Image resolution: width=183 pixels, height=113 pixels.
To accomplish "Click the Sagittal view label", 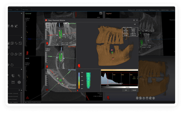I will coord(109,13).
